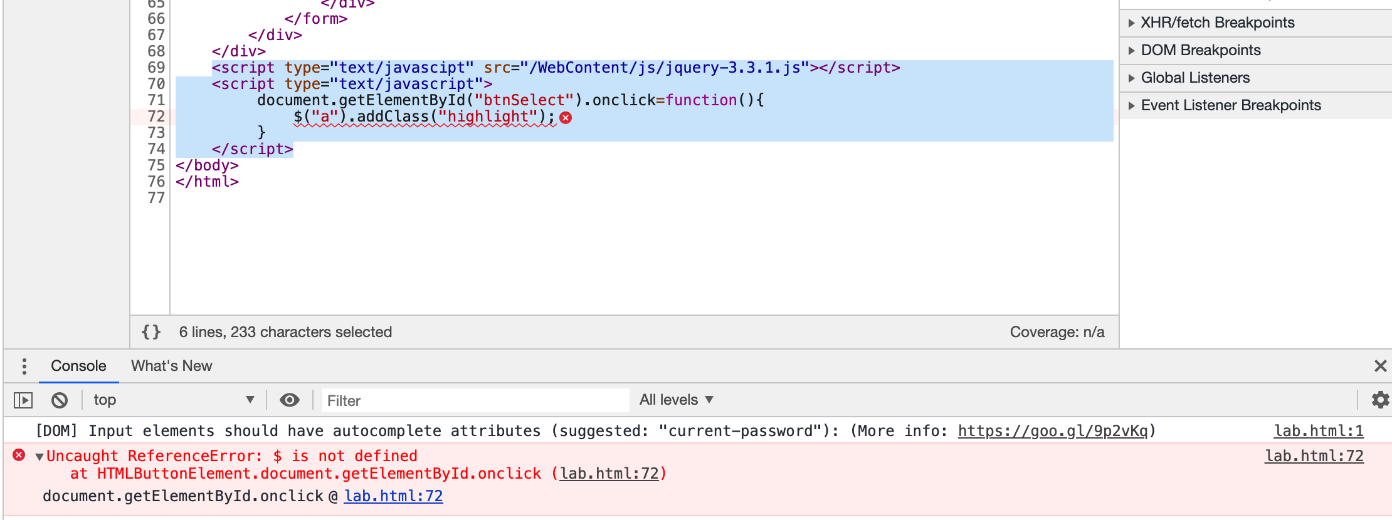
Task: Click 'Uncaught ReferenceError: $ is not defined' text
Action: pos(232,456)
